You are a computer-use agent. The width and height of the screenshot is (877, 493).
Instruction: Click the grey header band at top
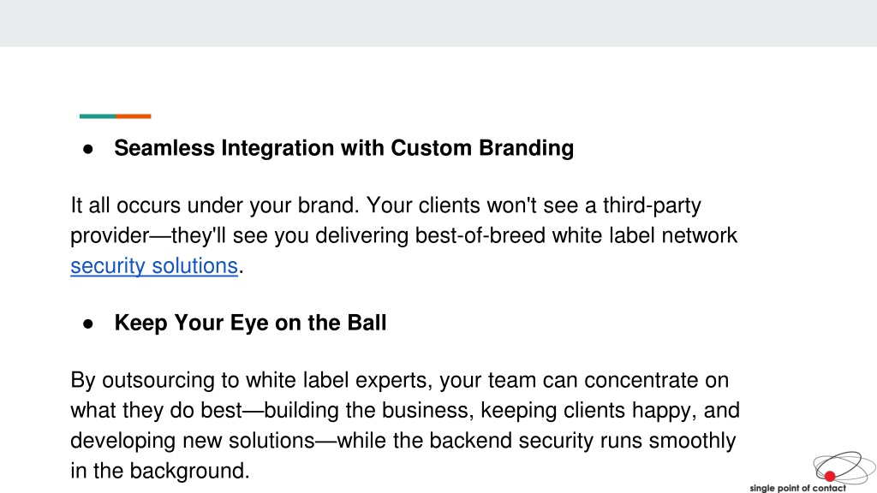tap(438, 23)
